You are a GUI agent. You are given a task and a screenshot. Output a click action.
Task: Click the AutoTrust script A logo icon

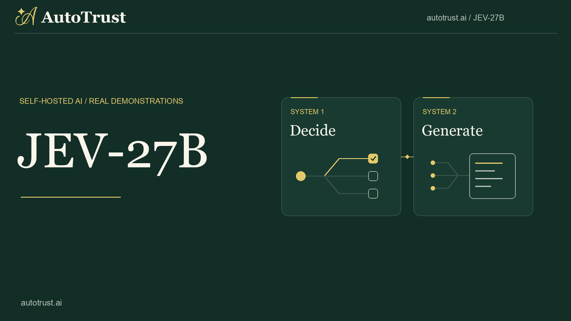26,16
